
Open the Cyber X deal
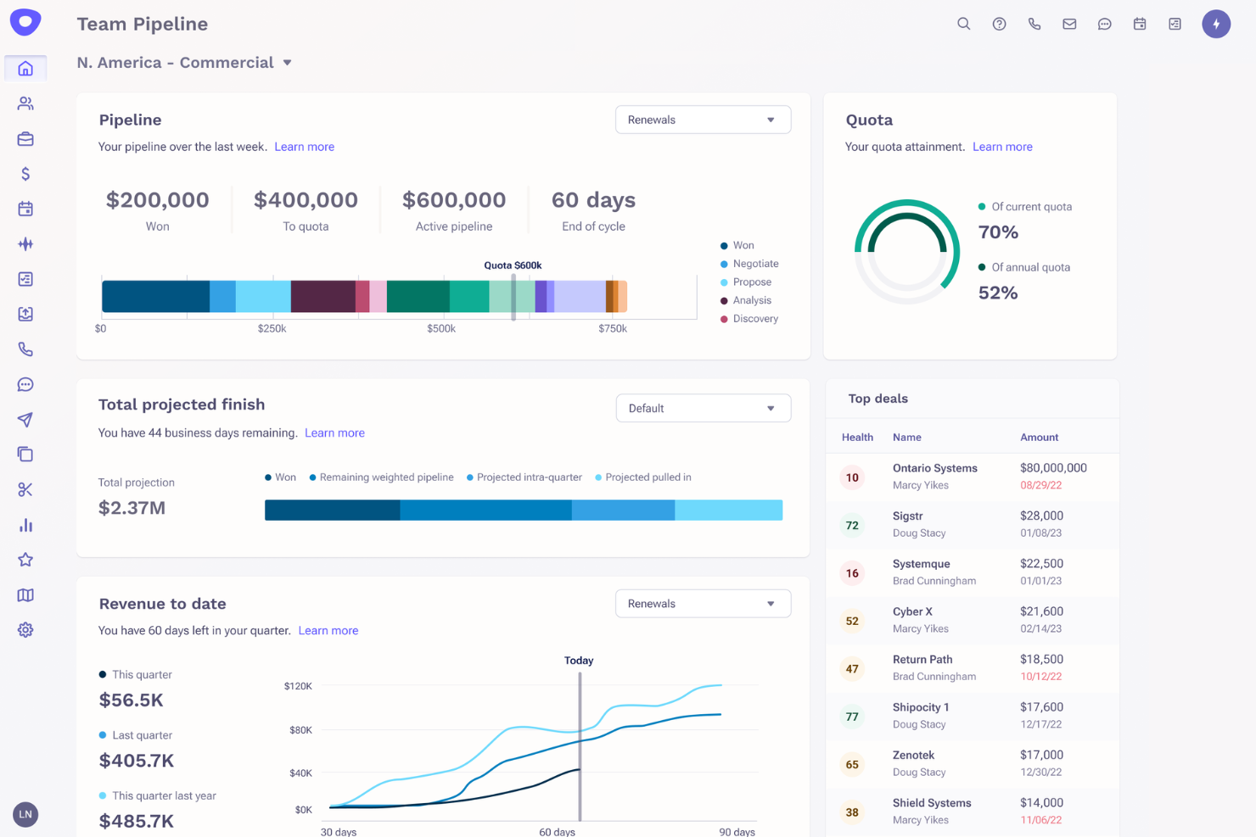[x=972, y=620]
